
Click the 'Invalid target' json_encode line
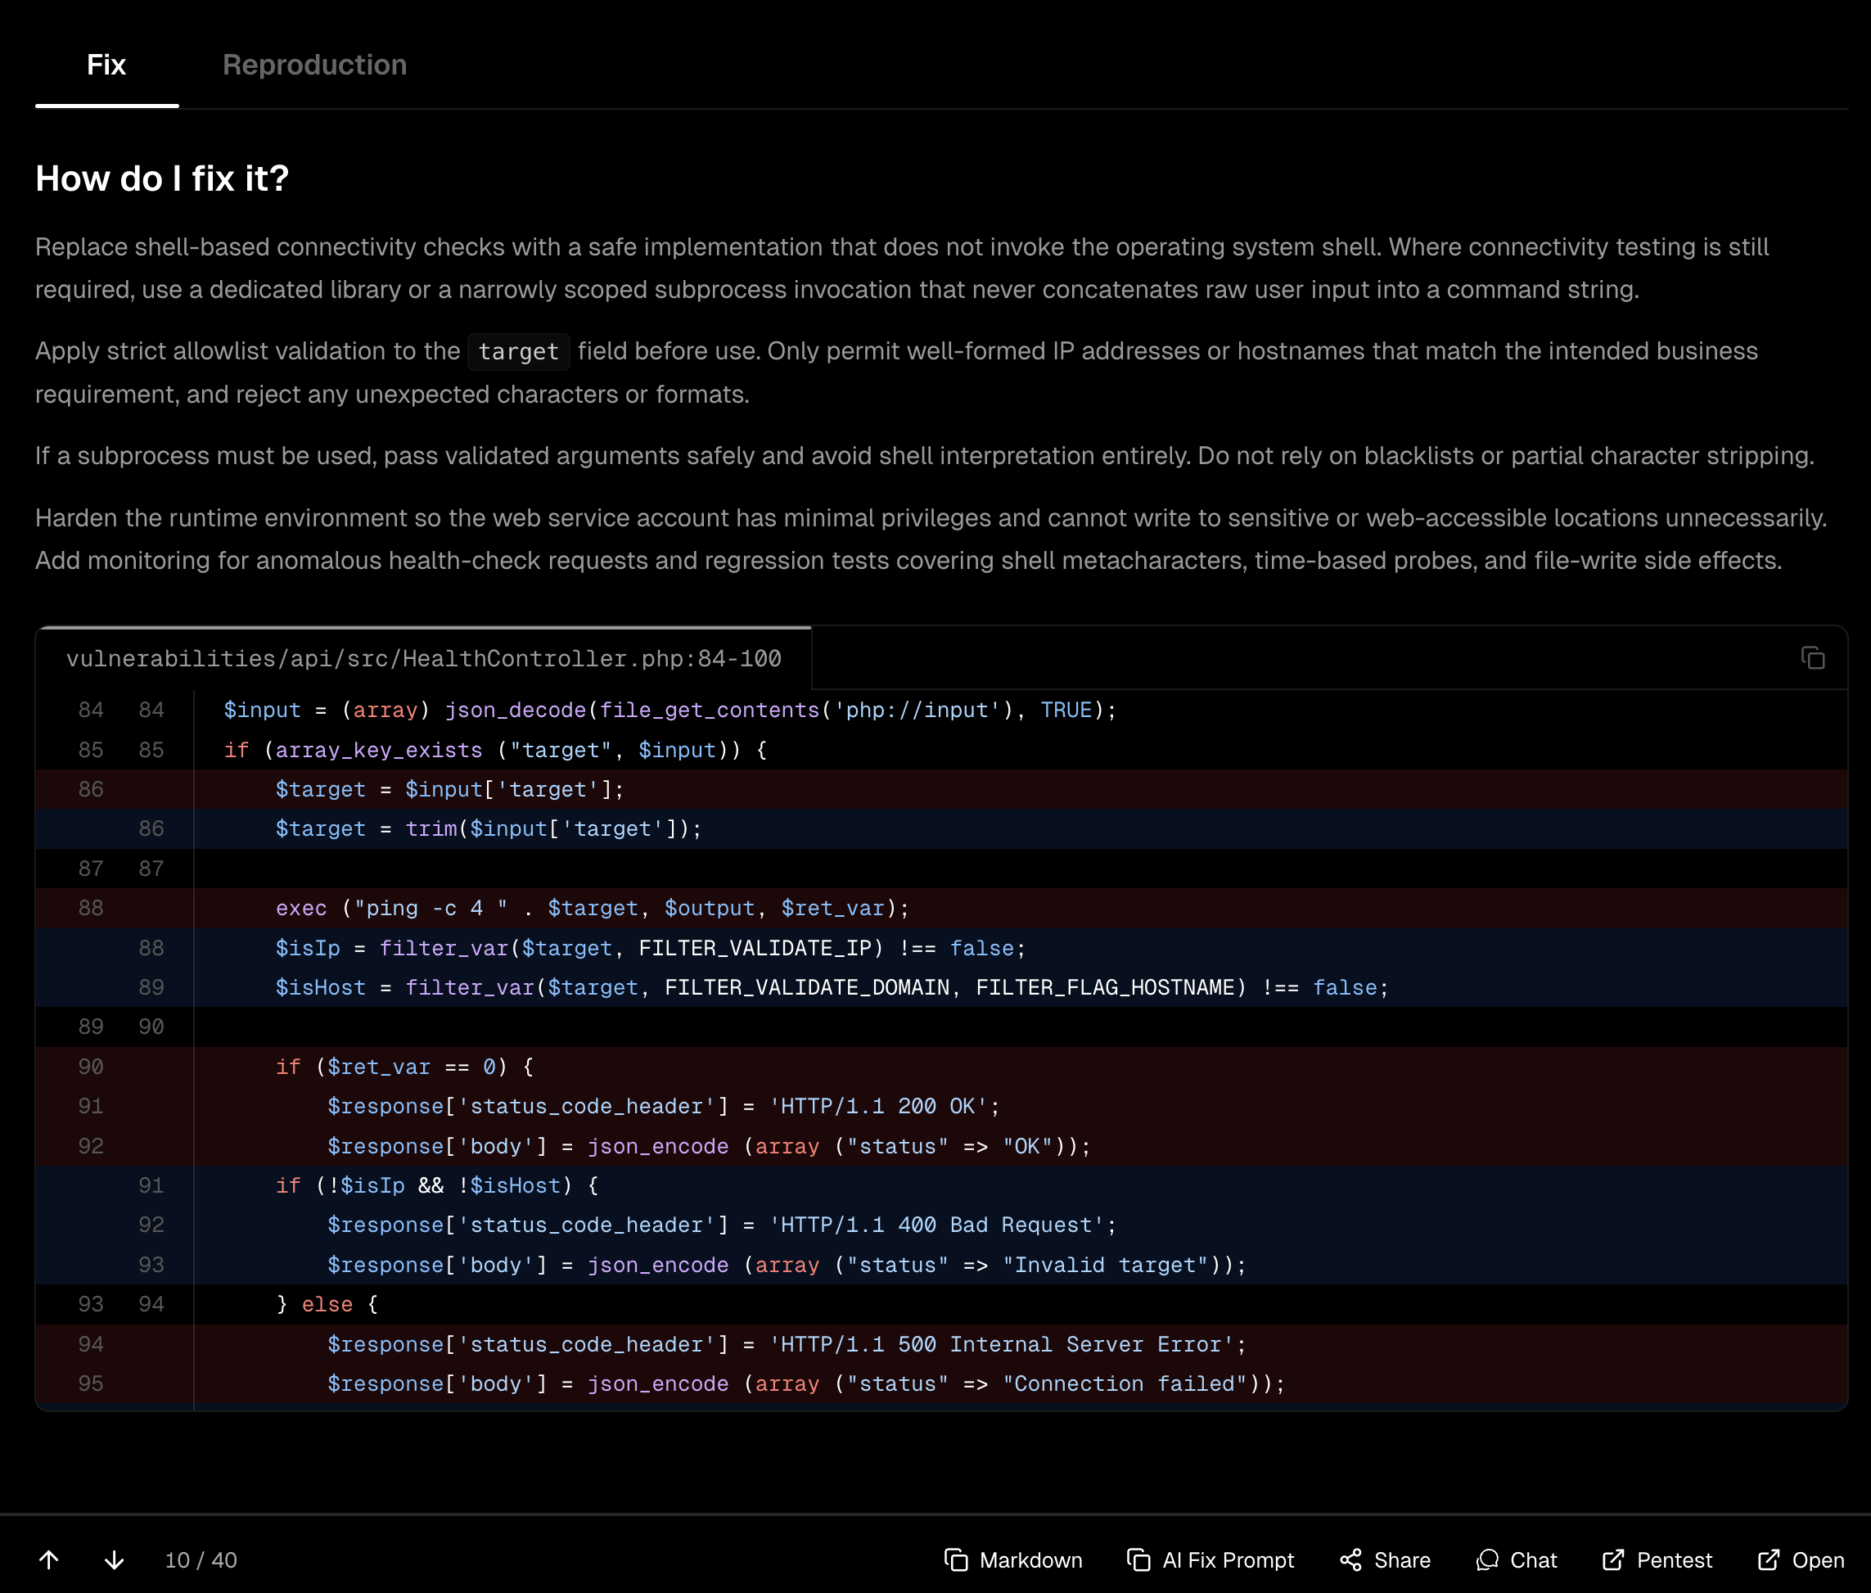tap(942, 1264)
